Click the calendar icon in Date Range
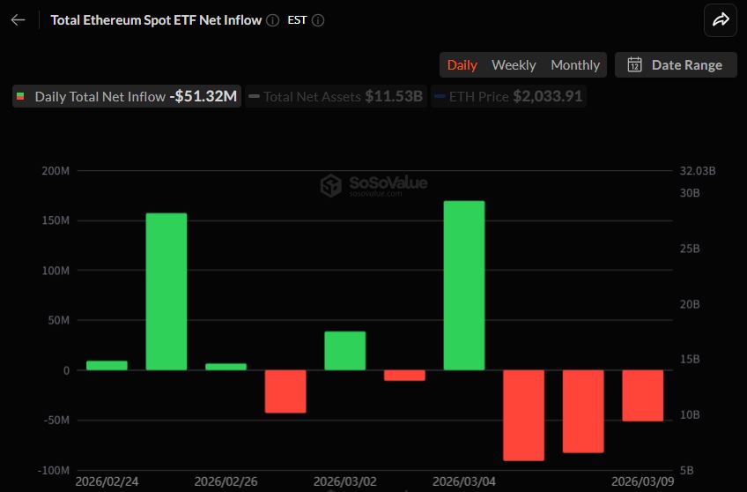Image resolution: width=747 pixels, height=492 pixels. coord(634,64)
